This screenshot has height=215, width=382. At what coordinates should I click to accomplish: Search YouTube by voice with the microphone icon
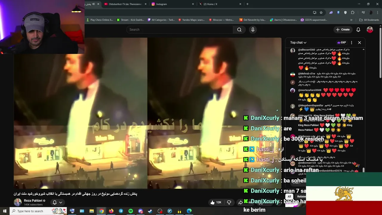coord(253,30)
